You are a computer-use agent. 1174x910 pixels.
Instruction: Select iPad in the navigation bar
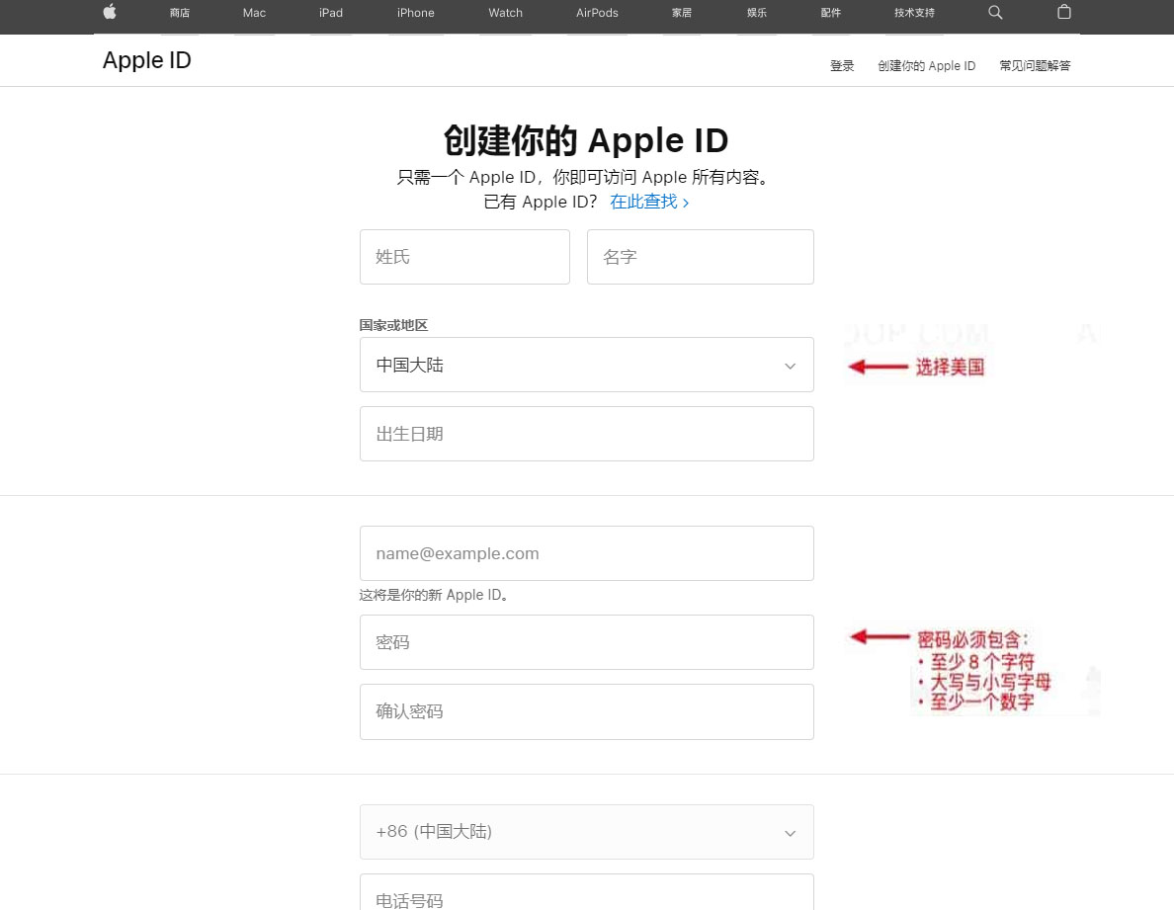[x=331, y=13]
